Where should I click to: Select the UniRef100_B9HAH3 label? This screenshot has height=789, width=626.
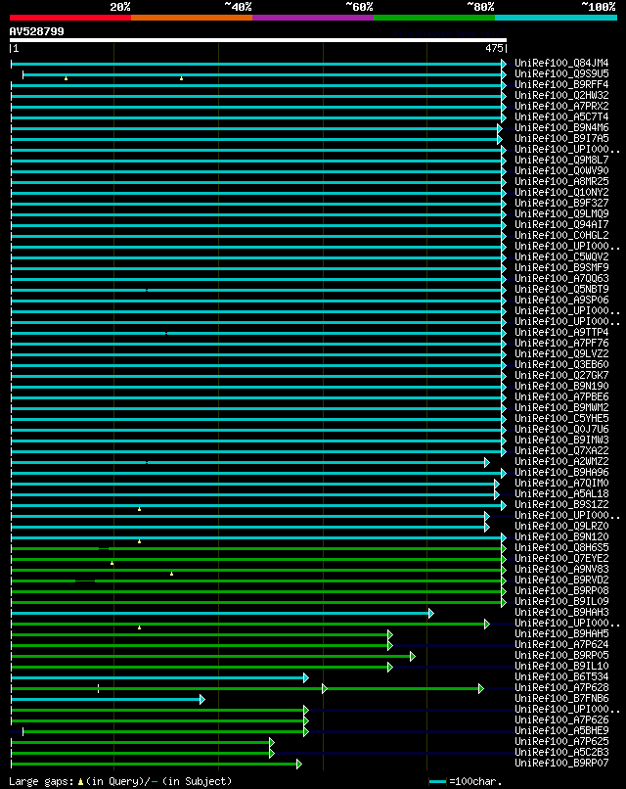tap(561, 613)
